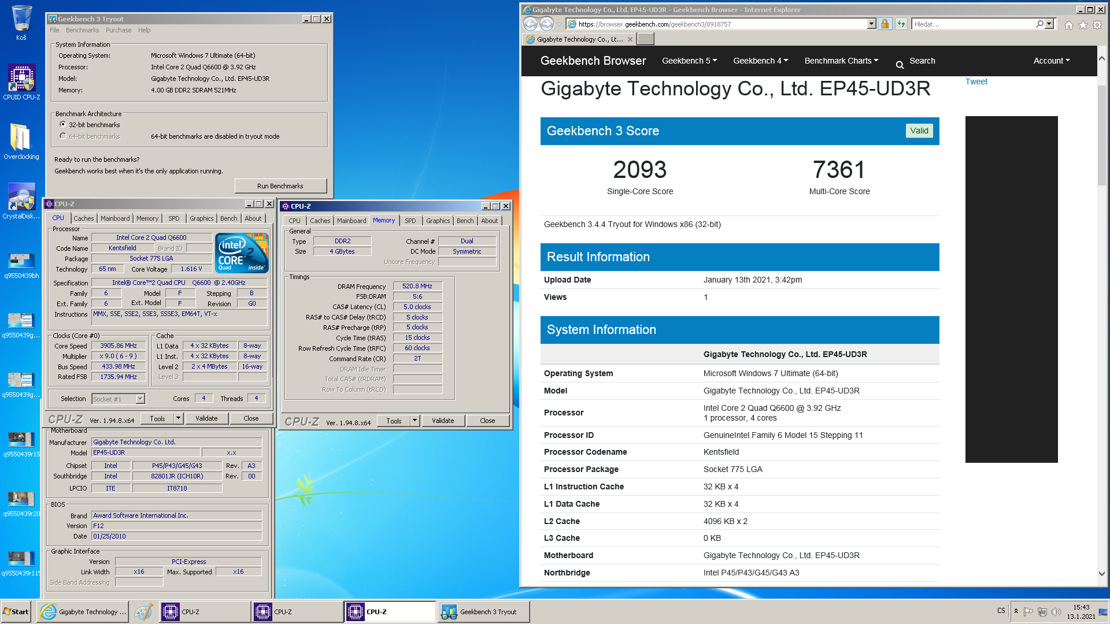Launch the CPUID CPU-Z desktop shortcut
The height and width of the screenshot is (624, 1110).
click(x=21, y=81)
